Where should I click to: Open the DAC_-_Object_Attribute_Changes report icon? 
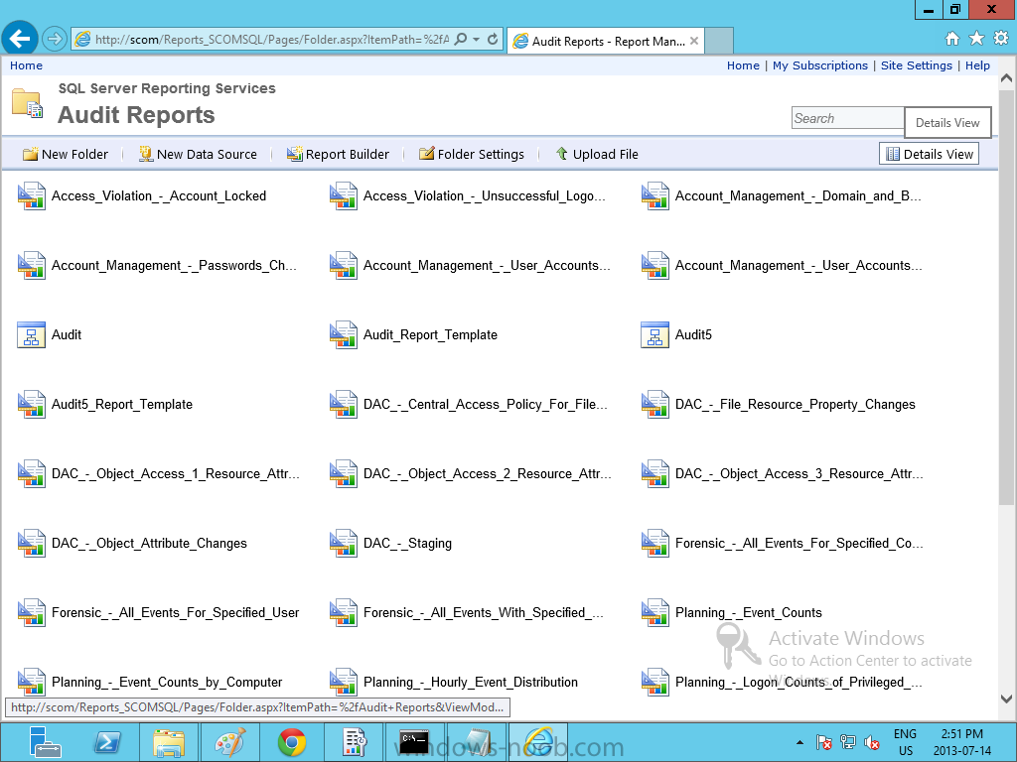point(31,544)
